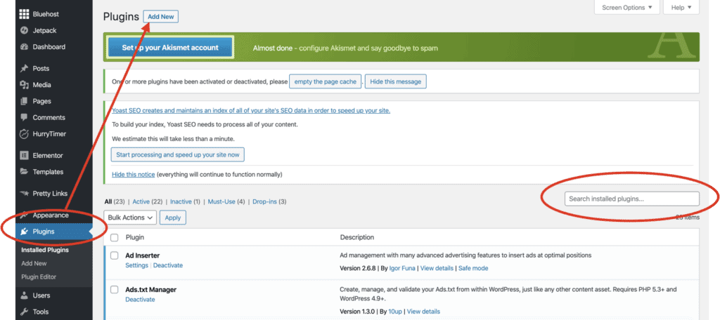Filter plugins by Active (22)
Image resolution: width=720 pixels, height=320 pixels.
pyautogui.click(x=148, y=201)
